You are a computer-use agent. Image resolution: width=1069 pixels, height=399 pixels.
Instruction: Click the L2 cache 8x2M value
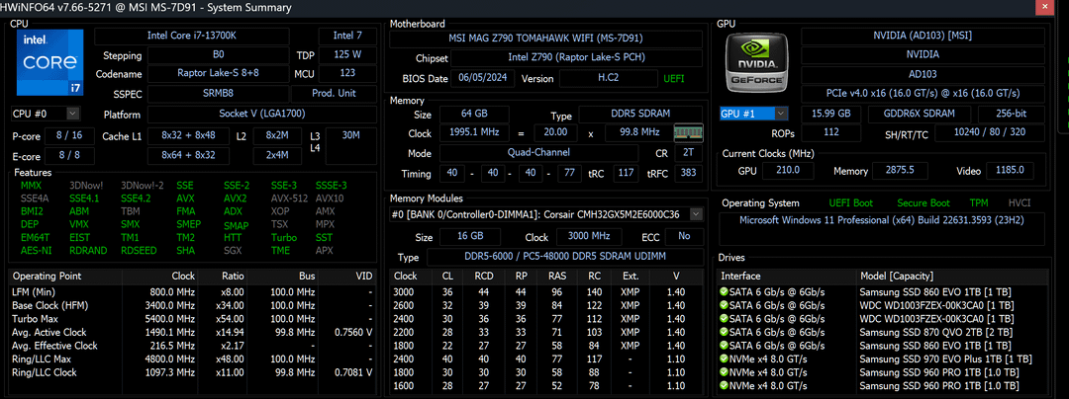click(277, 136)
